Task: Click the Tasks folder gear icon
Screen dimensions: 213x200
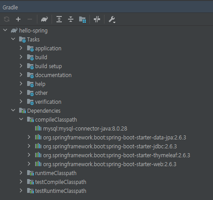Action: pos(22,40)
